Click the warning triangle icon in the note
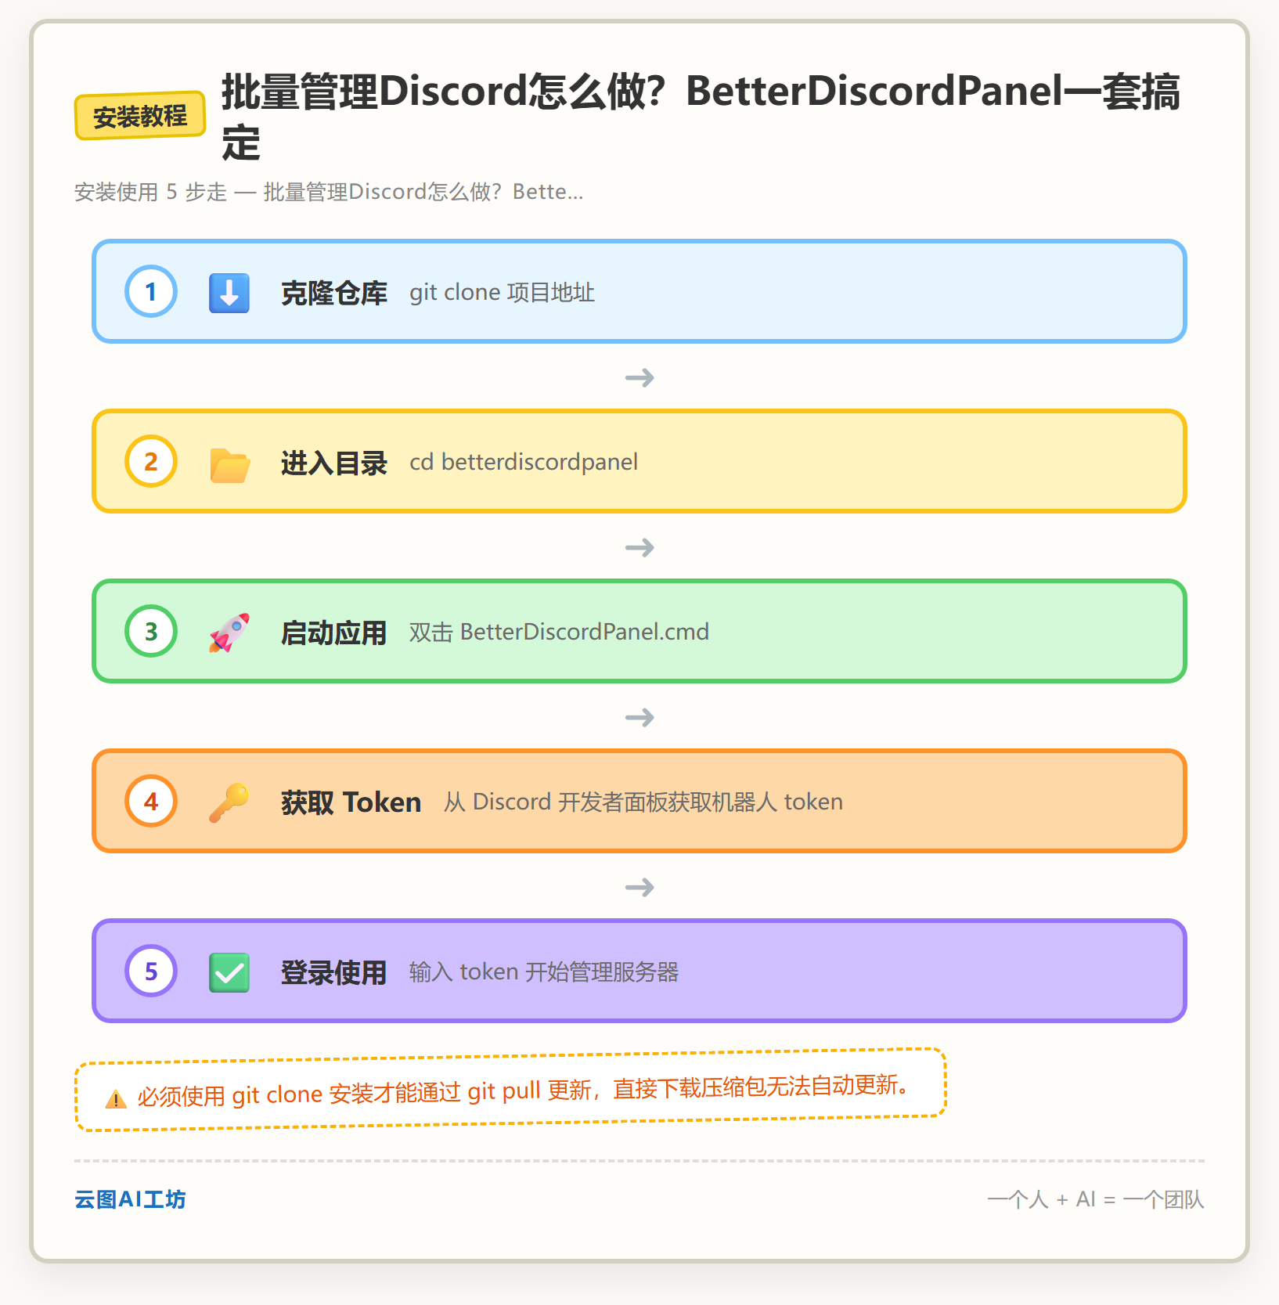Viewport: 1279px width, 1305px height. [116, 1099]
